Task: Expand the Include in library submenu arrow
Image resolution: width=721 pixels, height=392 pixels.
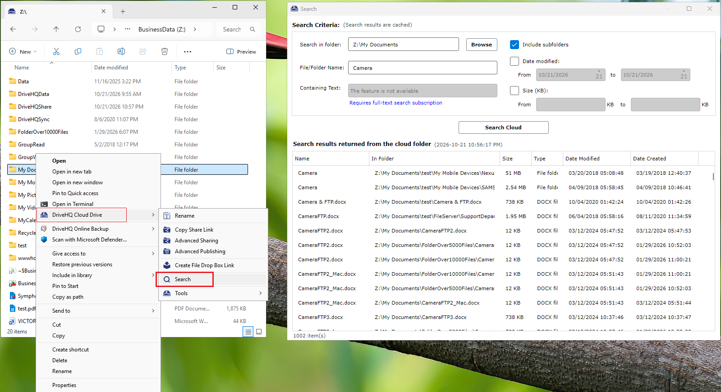Action: point(153,275)
